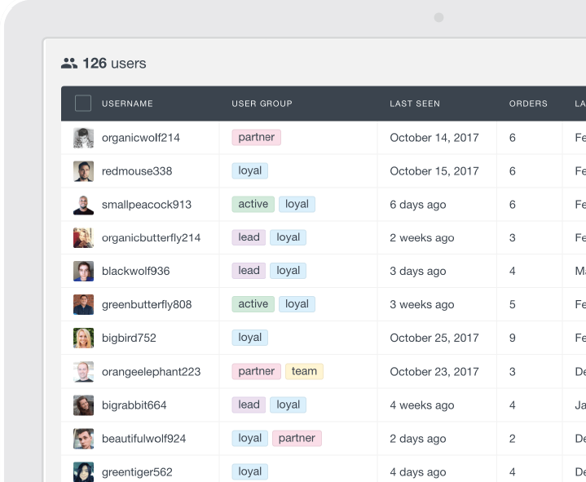Click the partner tag for organicwolf214

(257, 137)
